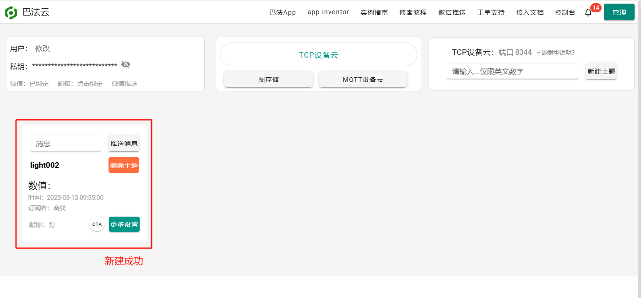Switch to 图存储 tab
This screenshot has height=298, width=641.
pyautogui.click(x=268, y=79)
